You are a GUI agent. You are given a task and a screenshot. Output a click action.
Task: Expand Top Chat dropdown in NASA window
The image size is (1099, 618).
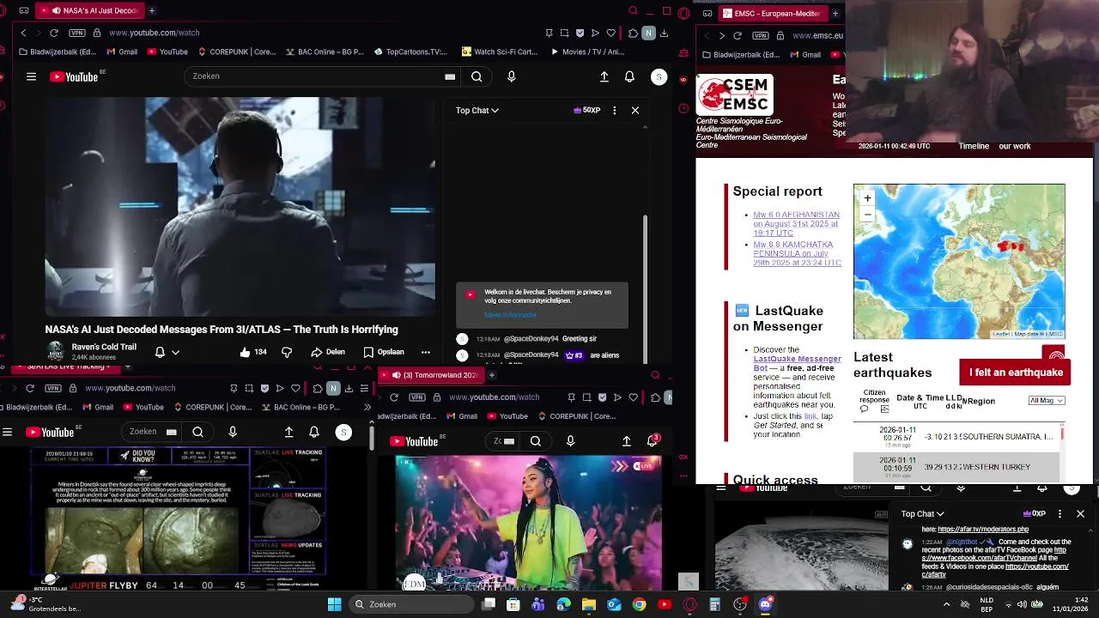pyautogui.click(x=477, y=110)
